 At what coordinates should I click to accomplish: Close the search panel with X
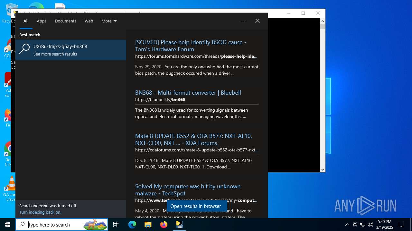point(257,21)
